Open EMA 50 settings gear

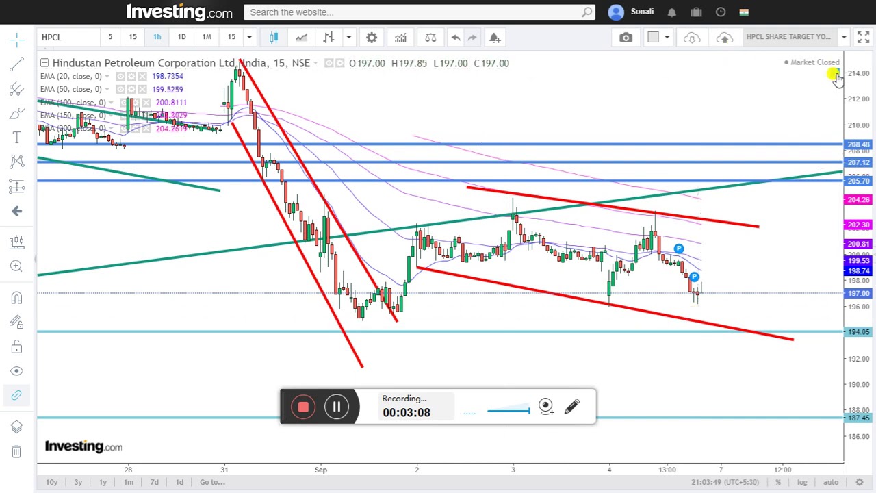click(132, 89)
